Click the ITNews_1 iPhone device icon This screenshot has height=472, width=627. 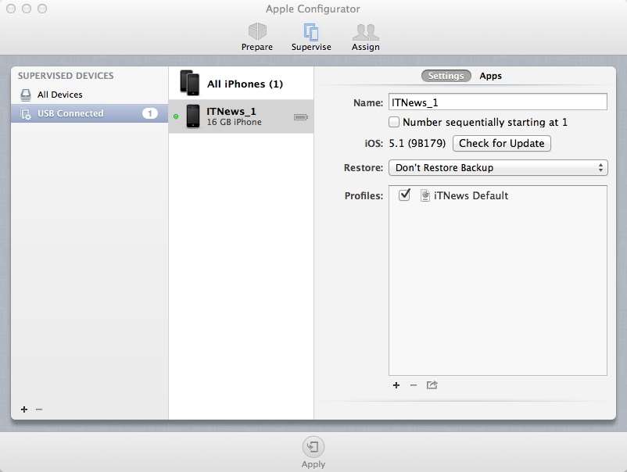pos(193,116)
